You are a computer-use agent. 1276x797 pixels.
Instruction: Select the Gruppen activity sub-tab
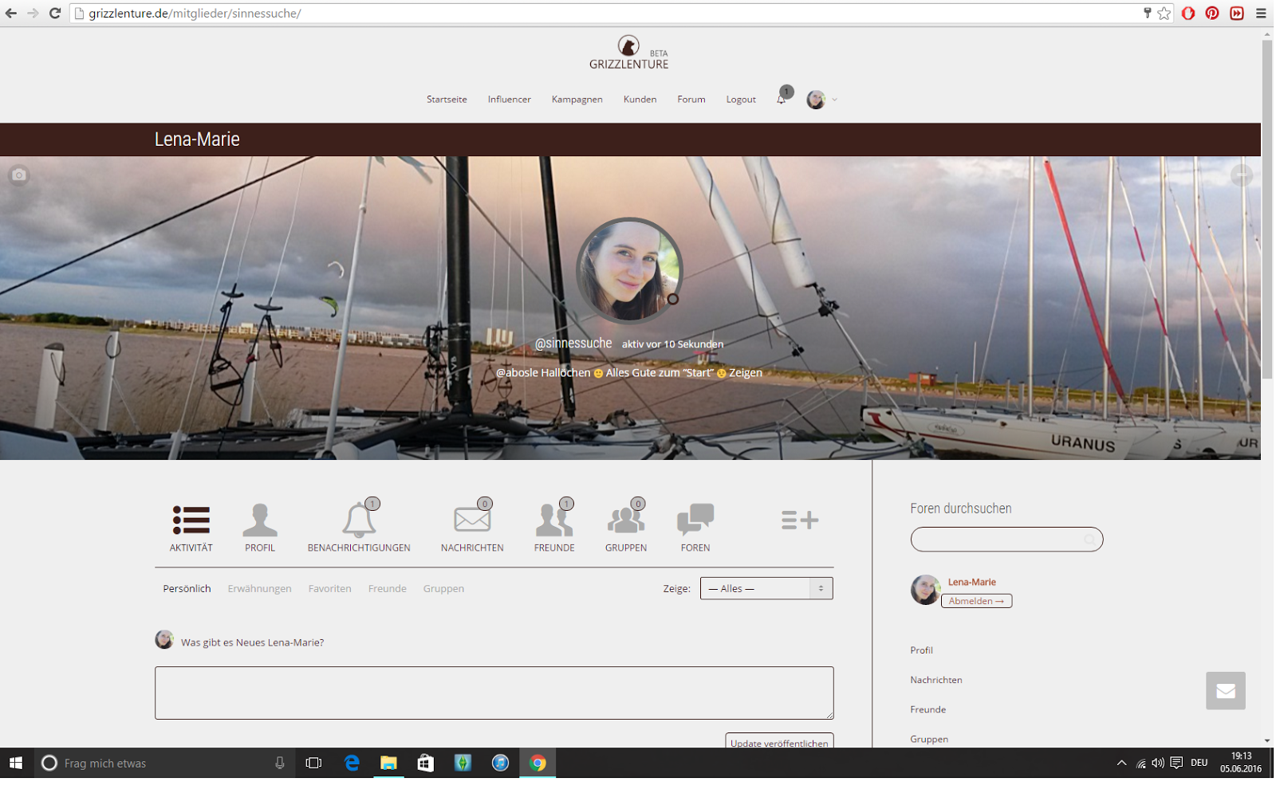point(444,588)
